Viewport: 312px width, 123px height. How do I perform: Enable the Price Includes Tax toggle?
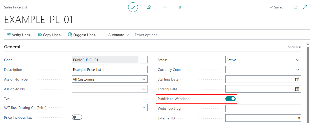pos(77,117)
